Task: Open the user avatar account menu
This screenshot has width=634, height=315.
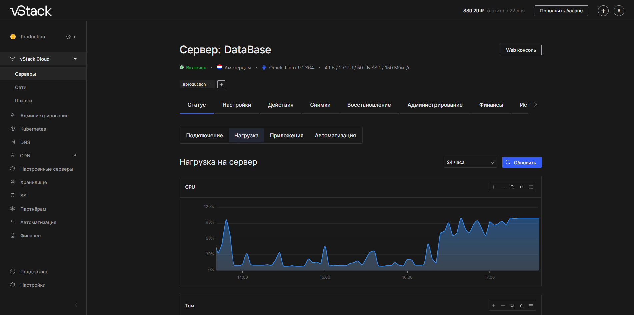Action: point(619,11)
